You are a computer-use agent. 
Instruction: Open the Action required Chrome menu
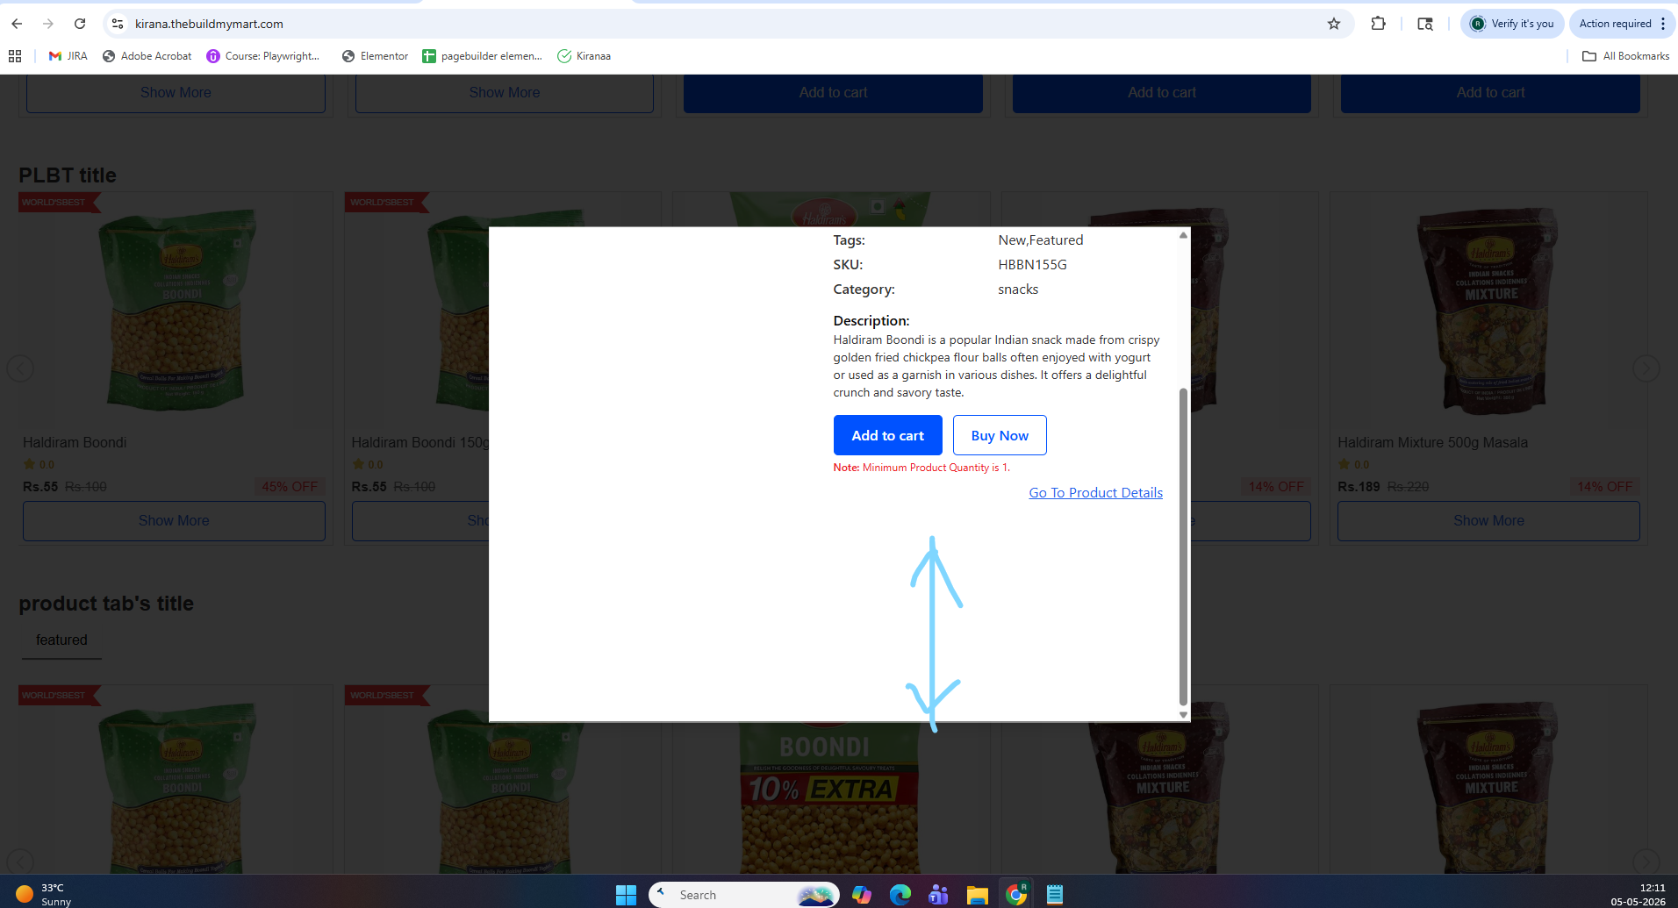pos(1623,24)
